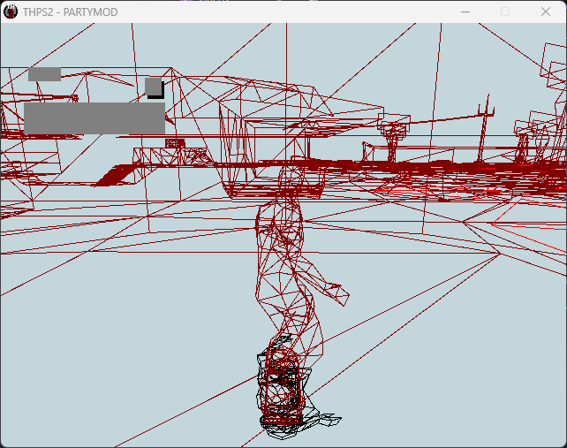Minimize the THPS2 - PARTYMOD window
567x448 pixels.
465,12
